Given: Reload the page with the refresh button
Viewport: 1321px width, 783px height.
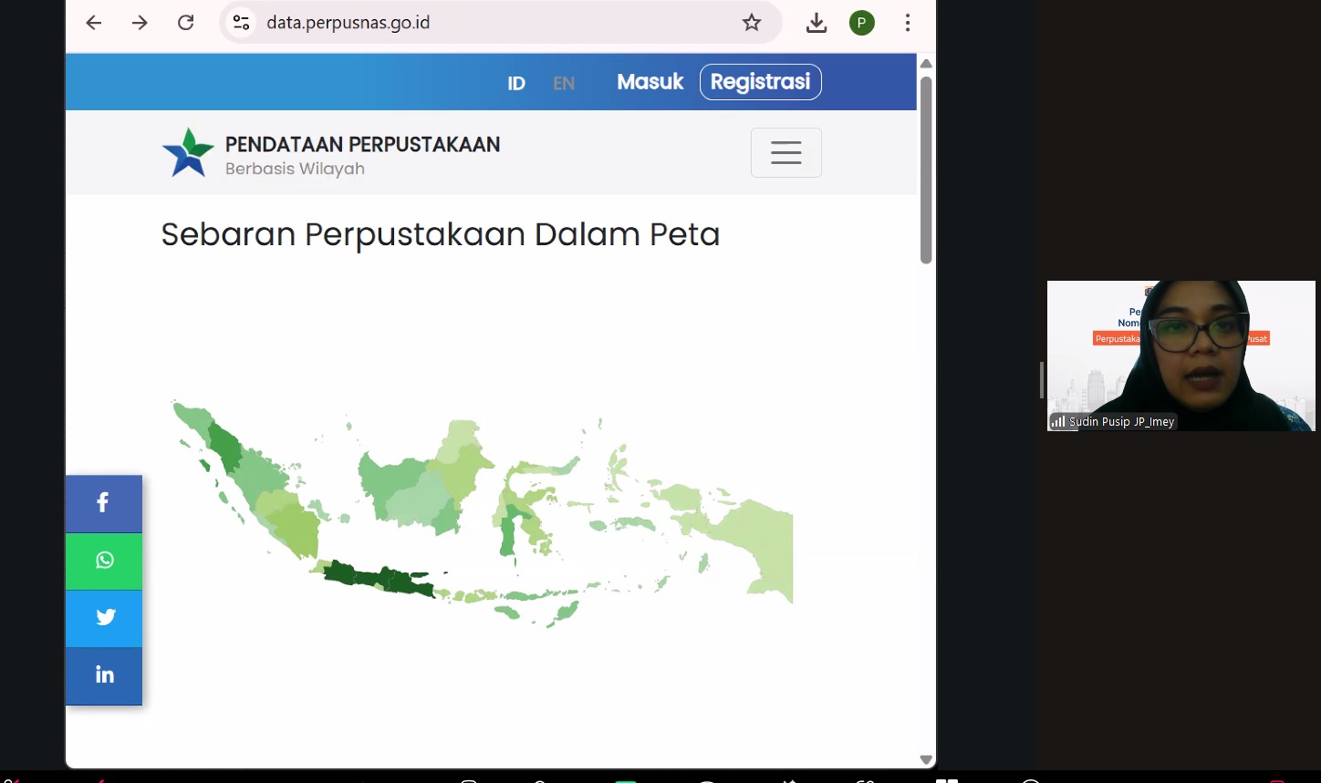Looking at the screenshot, I should click(x=185, y=23).
